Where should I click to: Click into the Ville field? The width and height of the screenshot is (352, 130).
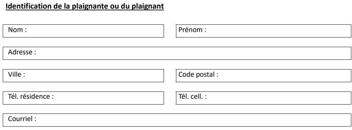coord(83,76)
